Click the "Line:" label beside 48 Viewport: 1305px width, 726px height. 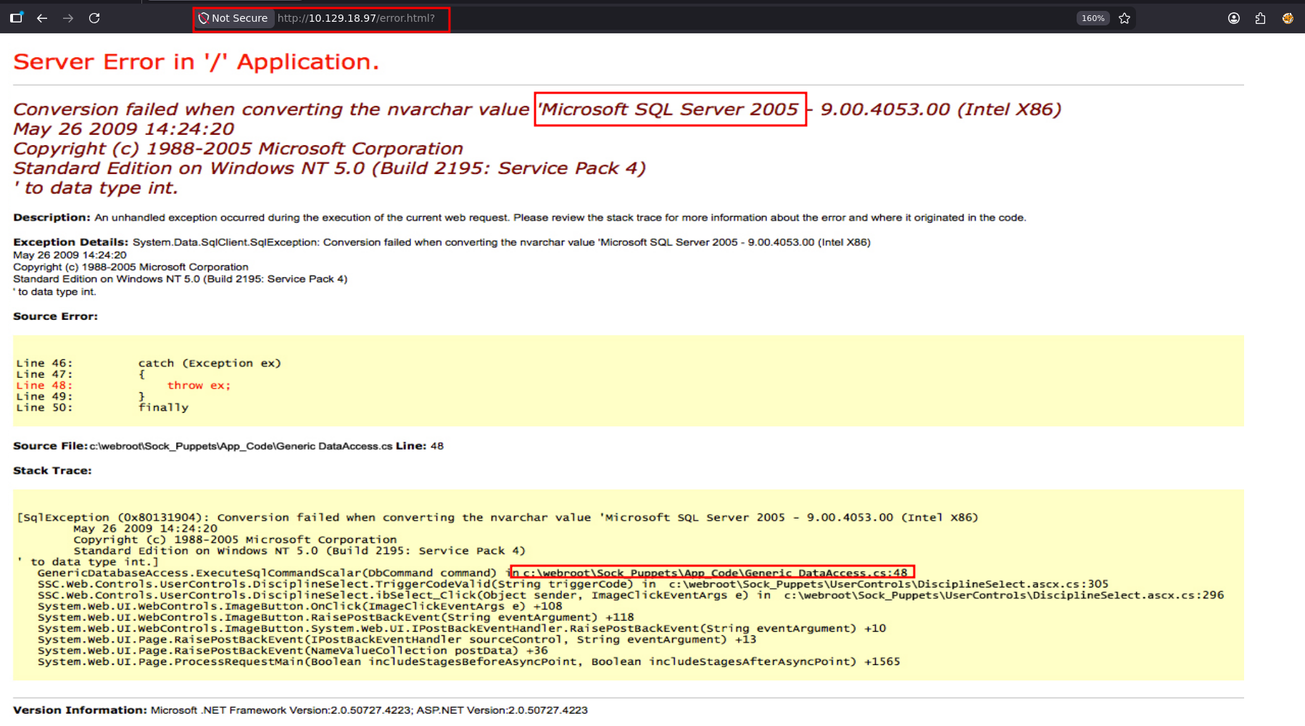pos(411,446)
